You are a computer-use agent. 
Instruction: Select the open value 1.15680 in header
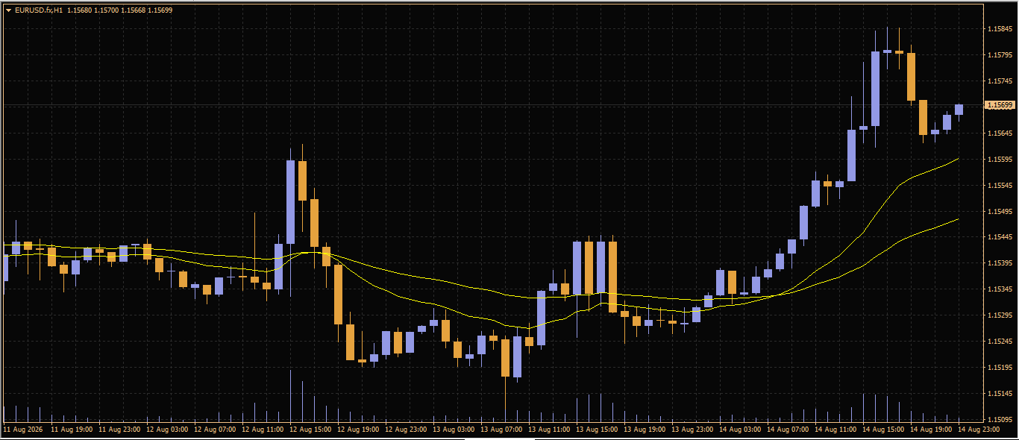(78, 10)
